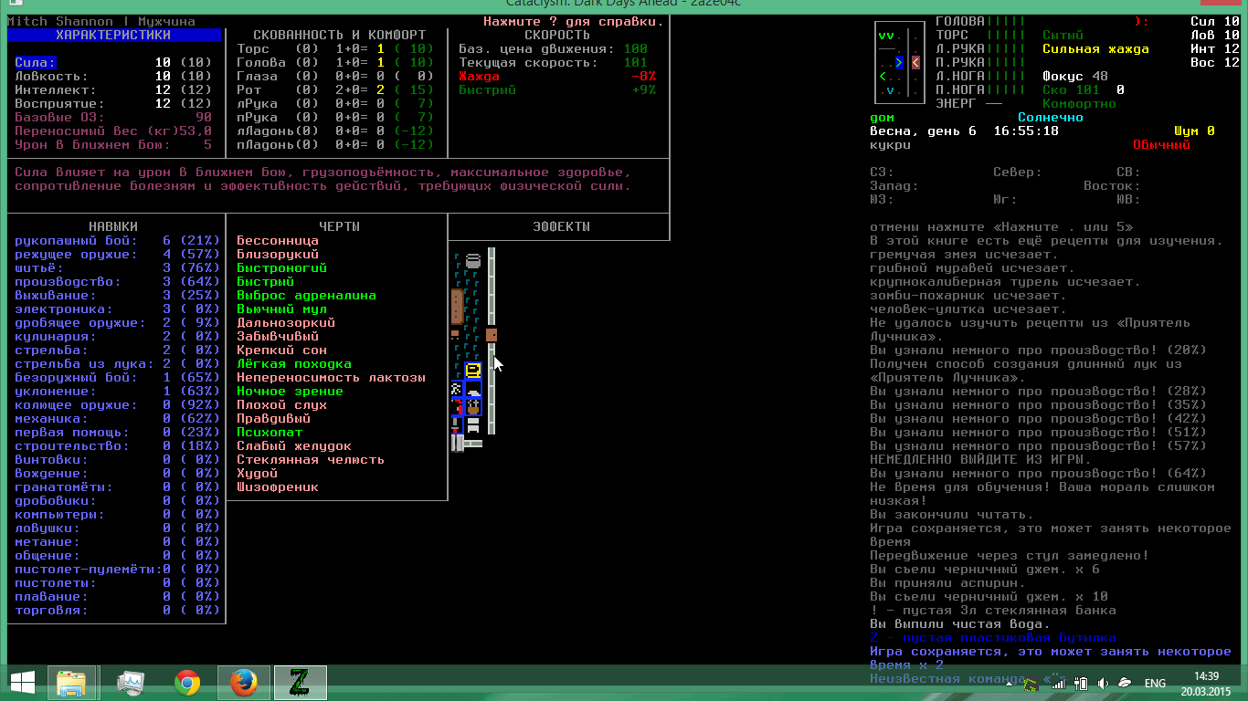Select the 'кулинария:' skill row
Image resolution: width=1248 pixels, height=701 pixels.
(x=118, y=337)
